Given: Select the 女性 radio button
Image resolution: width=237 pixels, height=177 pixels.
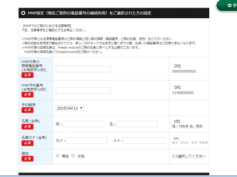Looking at the screenshot, I should [x=73, y=156].
